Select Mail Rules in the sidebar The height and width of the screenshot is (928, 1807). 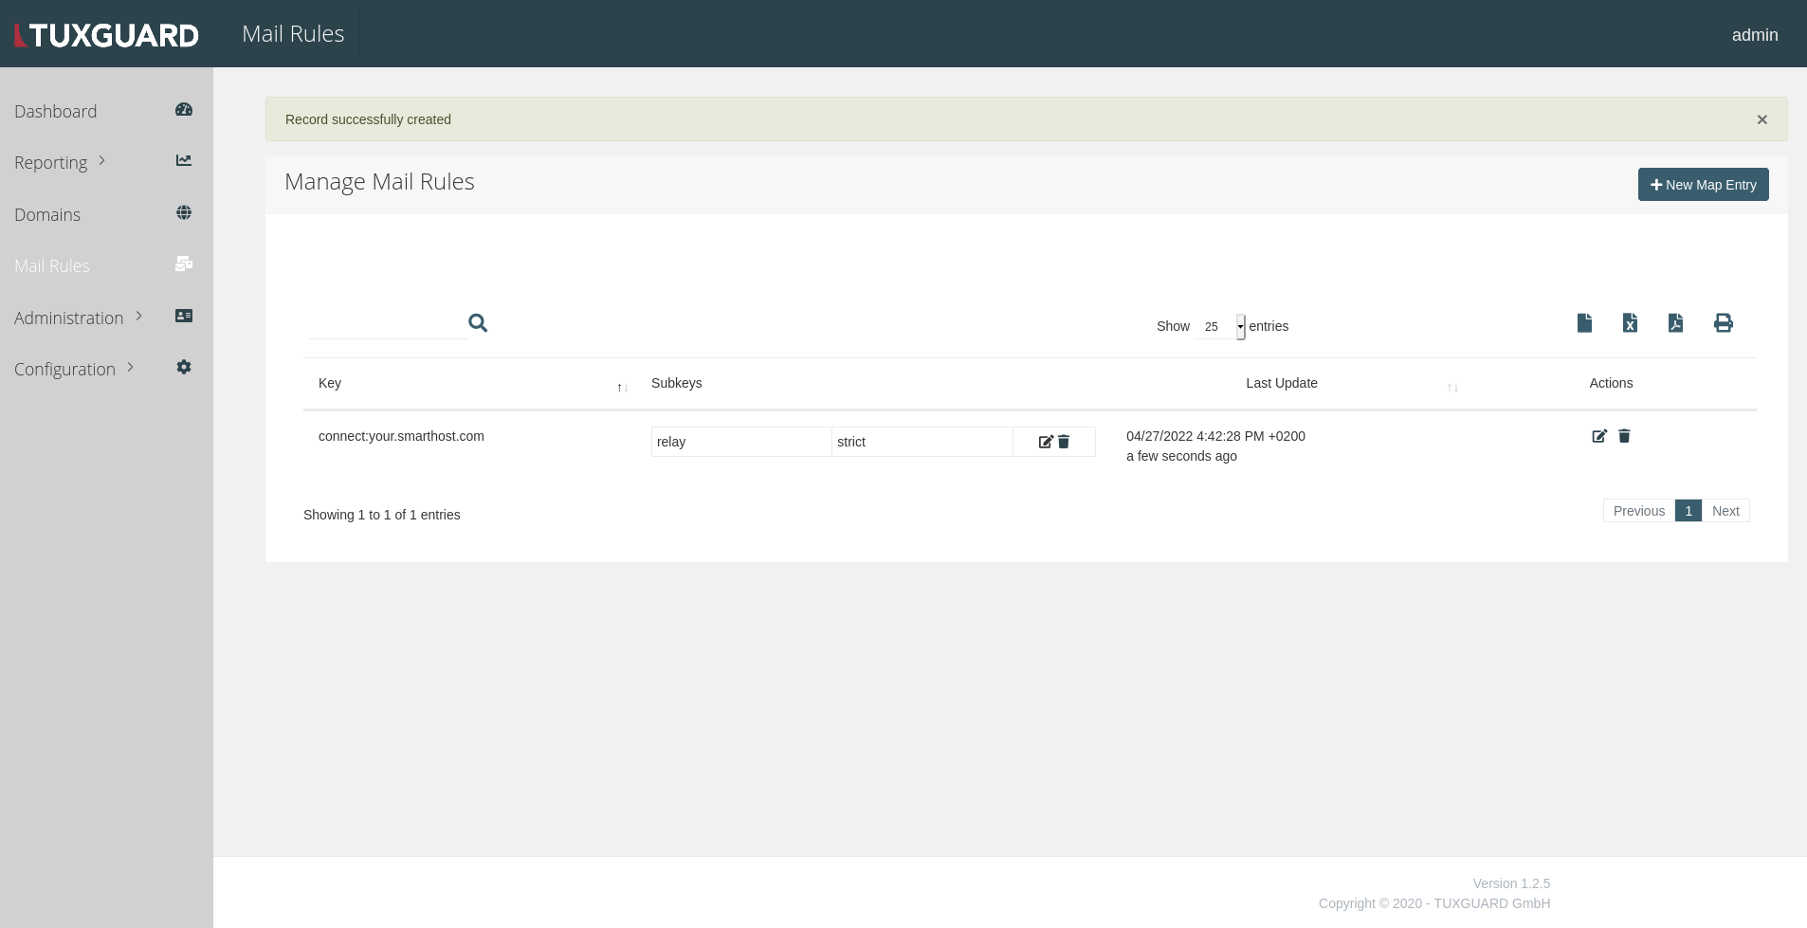(x=52, y=265)
